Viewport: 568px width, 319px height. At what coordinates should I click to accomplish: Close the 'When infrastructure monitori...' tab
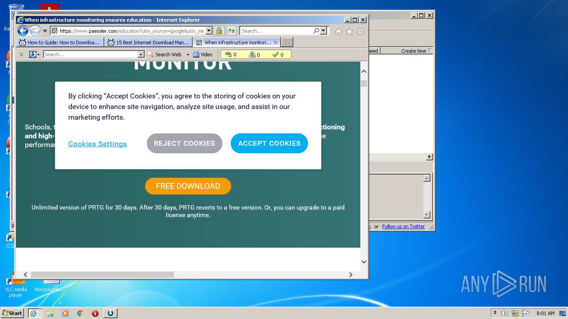276,43
